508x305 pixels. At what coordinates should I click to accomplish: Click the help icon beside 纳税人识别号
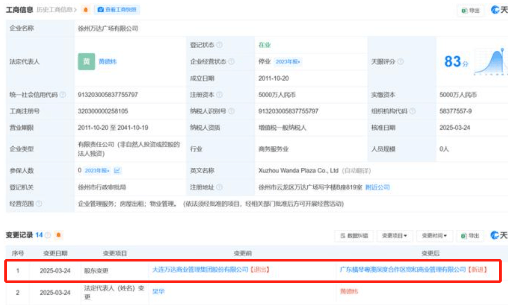(x=232, y=112)
